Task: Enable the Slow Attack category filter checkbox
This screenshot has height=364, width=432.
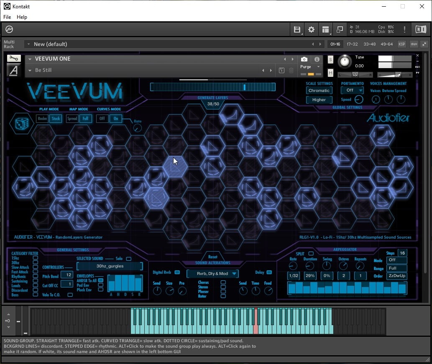Action: click(x=35, y=267)
